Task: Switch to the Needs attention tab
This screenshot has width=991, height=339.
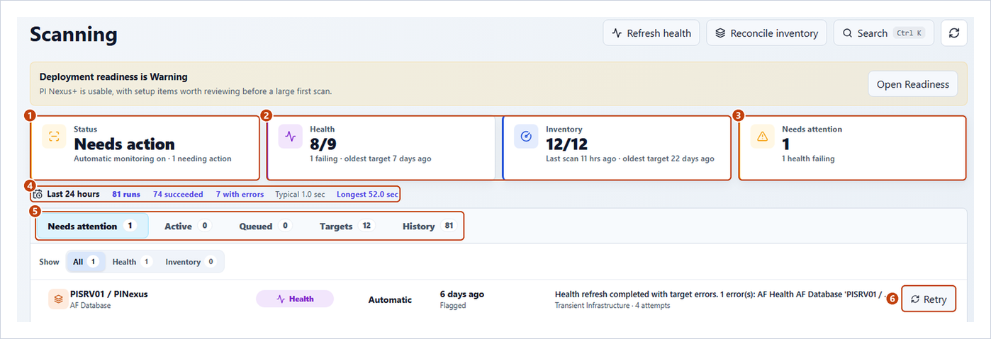Action: tap(92, 226)
